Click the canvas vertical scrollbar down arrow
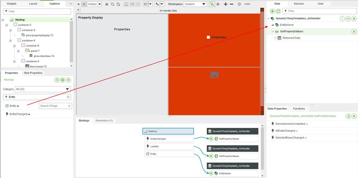Image resolution: width=358 pixels, height=178 pixels. tap(262, 113)
